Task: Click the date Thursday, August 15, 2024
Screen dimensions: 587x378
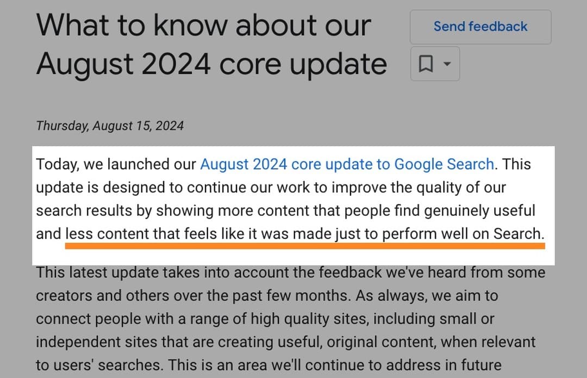Action: pos(110,126)
